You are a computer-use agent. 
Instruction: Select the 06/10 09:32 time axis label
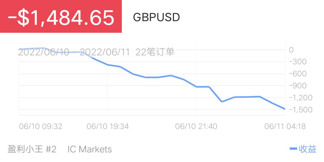pos(41,126)
